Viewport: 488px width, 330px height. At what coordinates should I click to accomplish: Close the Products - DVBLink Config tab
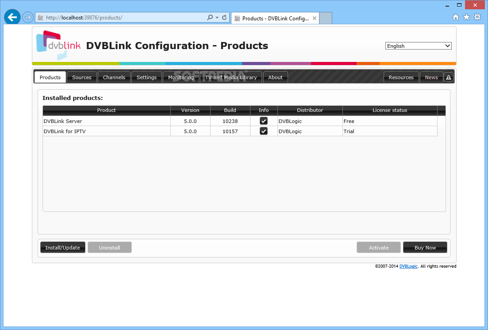[315, 18]
